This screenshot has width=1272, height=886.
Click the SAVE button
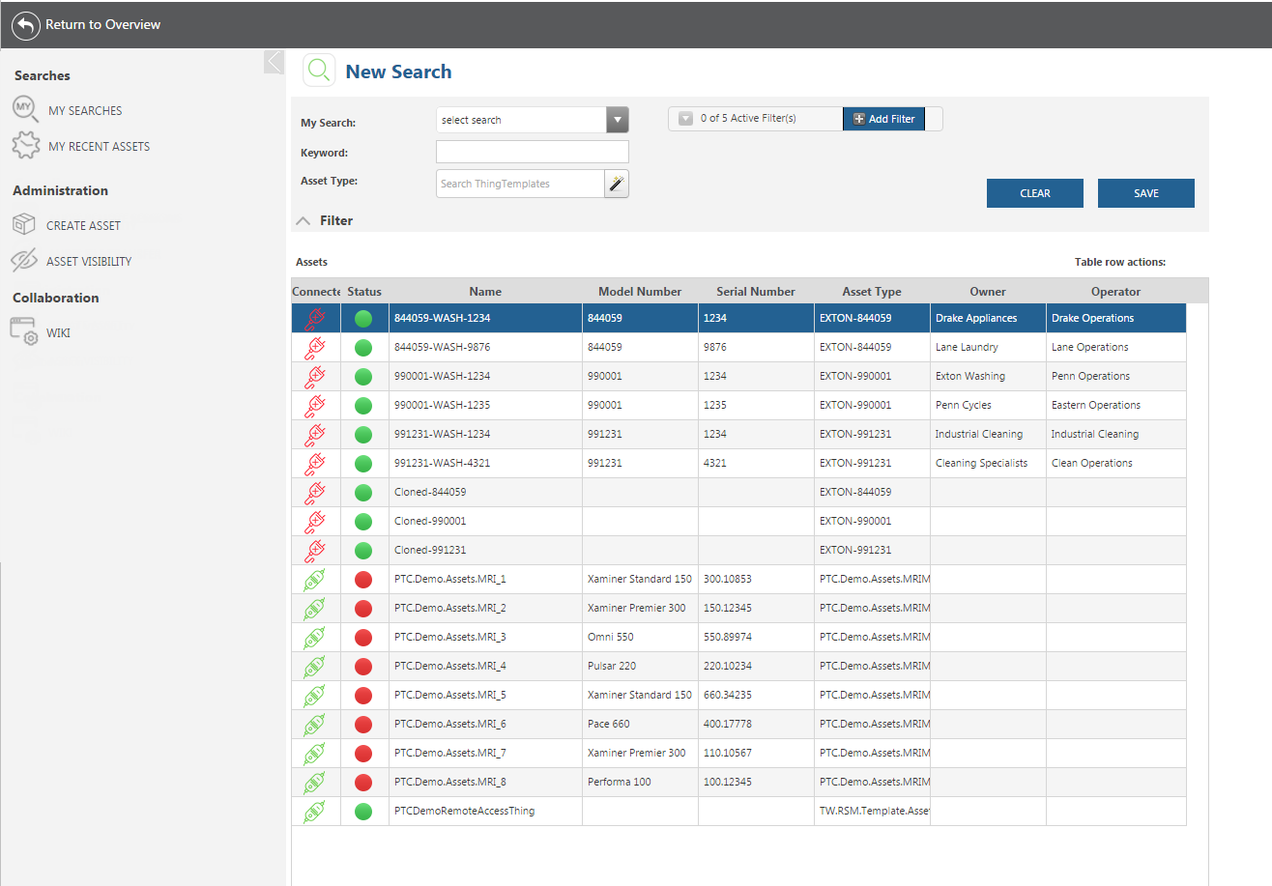[x=1146, y=193]
